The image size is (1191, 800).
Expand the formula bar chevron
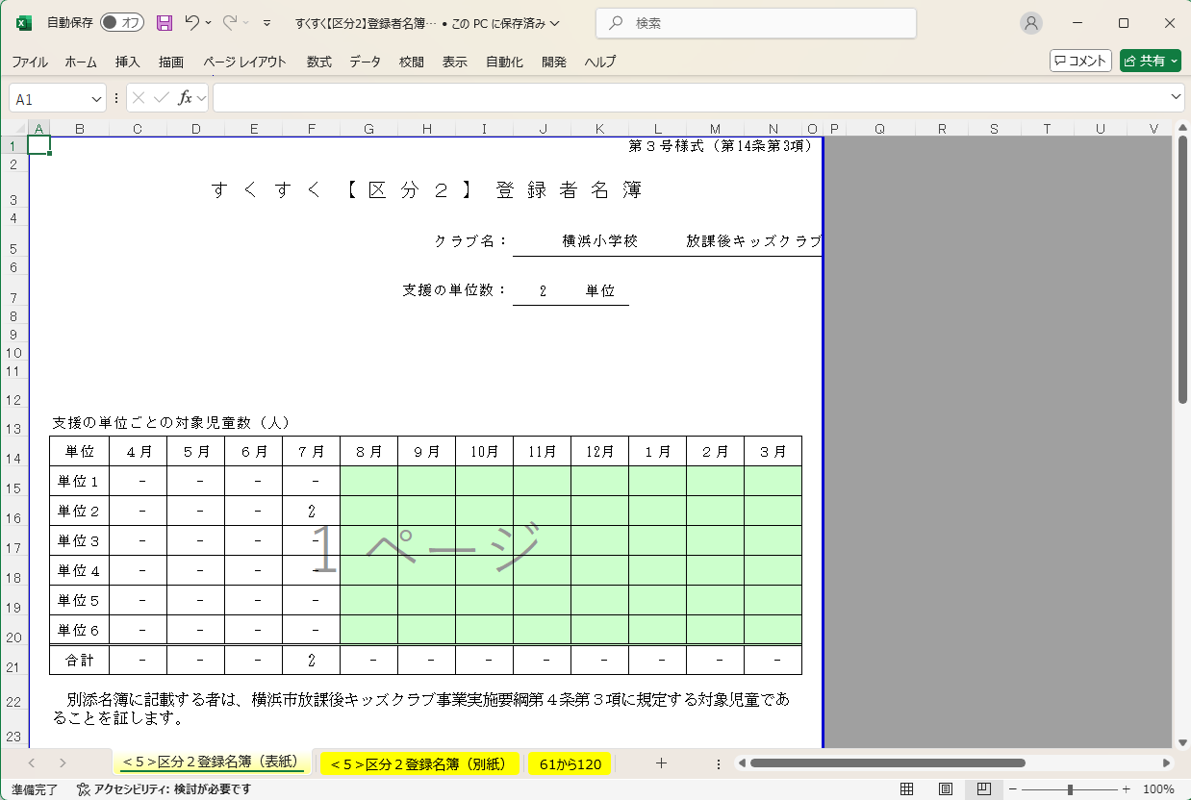point(1177,97)
